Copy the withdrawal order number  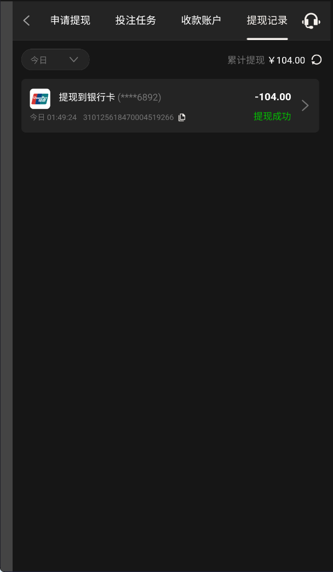[x=182, y=117]
